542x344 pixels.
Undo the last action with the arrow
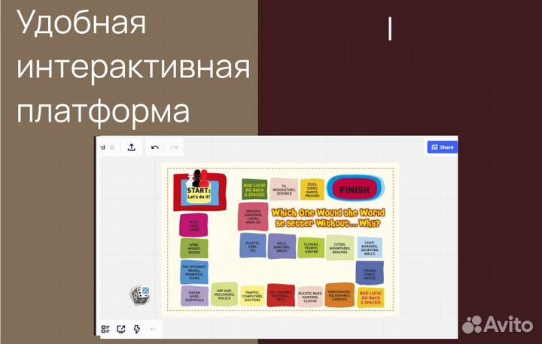155,147
